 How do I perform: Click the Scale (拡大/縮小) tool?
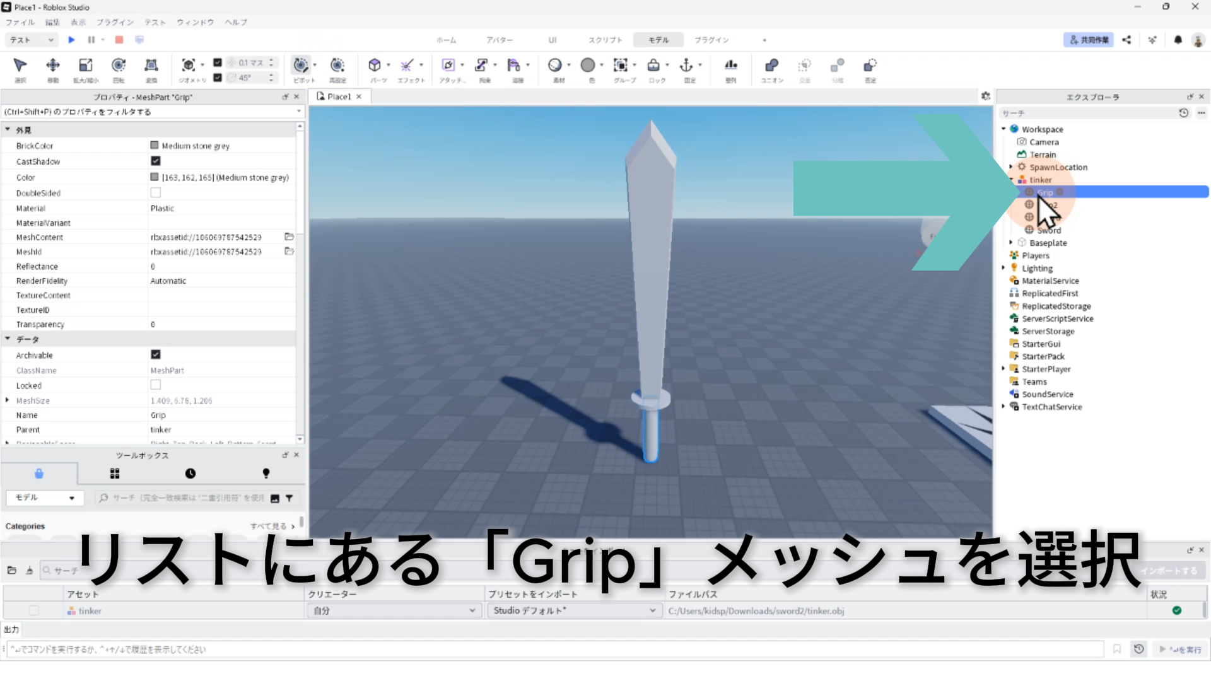[85, 66]
